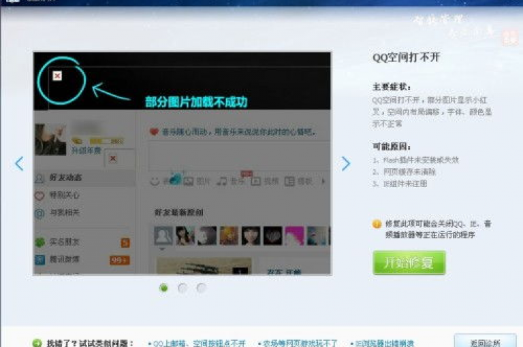523x347 pixels.
Task: Click the reason line about Flash插件
Action: [415, 160]
